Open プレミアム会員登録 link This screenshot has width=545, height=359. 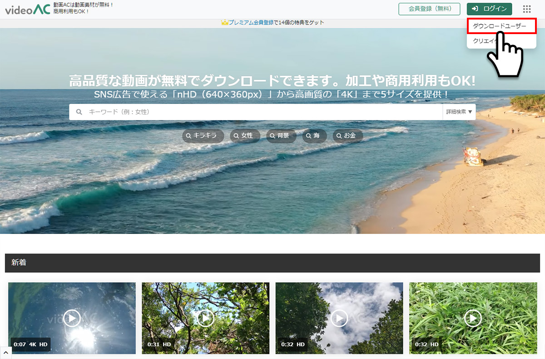click(x=251, y=22)
